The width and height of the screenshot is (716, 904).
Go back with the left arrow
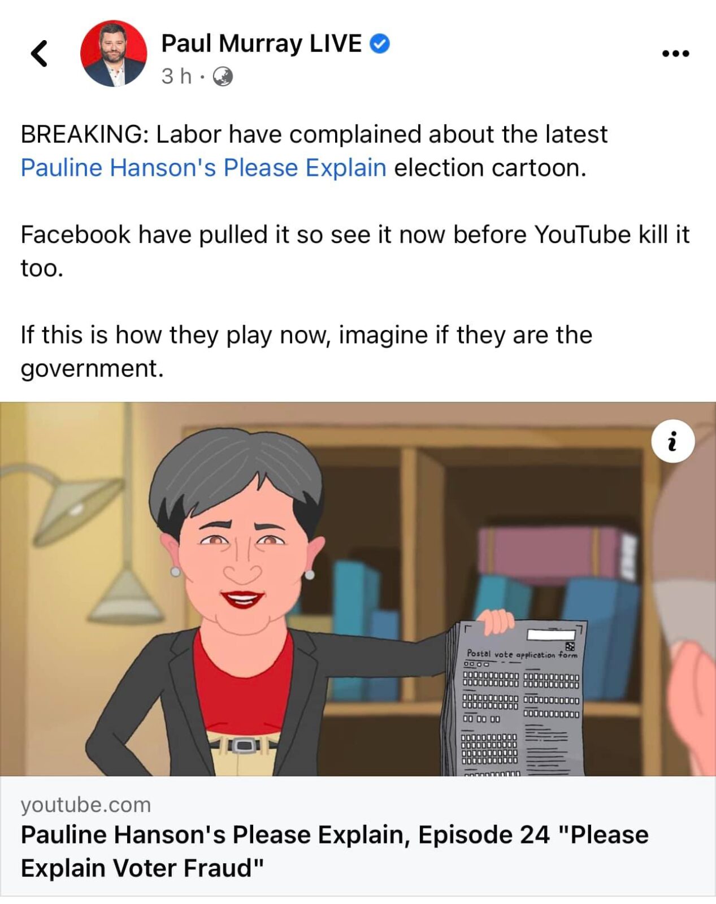(x=39, y=54)
